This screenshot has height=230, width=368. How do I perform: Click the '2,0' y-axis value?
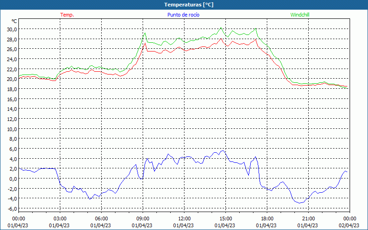13,169
